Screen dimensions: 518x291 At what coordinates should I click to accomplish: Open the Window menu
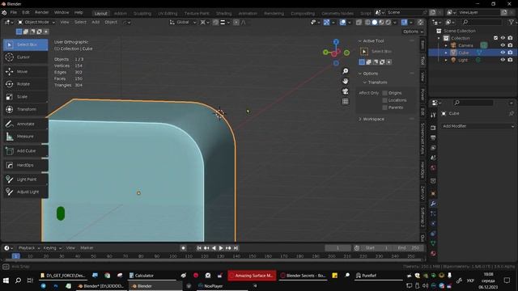pos(62,13)
